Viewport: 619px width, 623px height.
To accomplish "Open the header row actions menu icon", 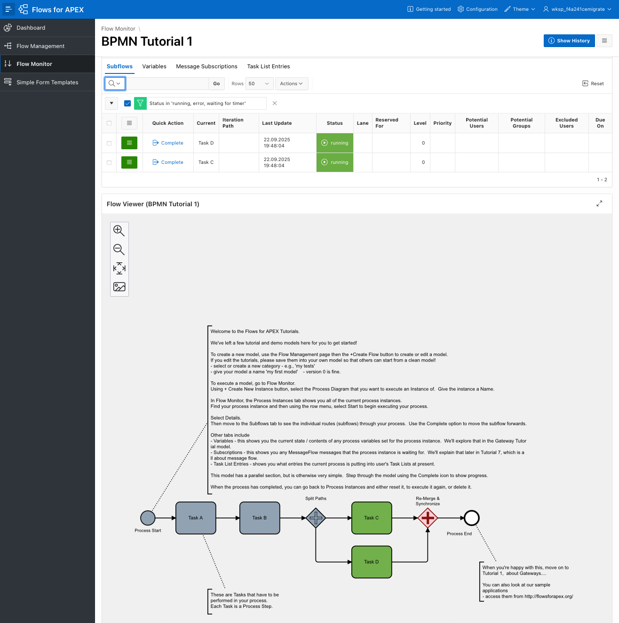I will [x=129, y=123].
